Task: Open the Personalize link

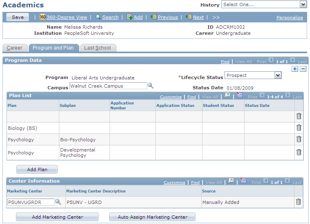Action: point(290,18)
